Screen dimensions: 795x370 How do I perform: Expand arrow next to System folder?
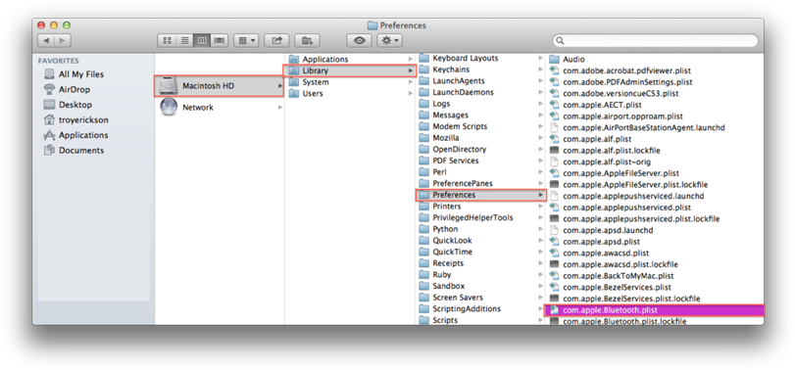point(410,82)
